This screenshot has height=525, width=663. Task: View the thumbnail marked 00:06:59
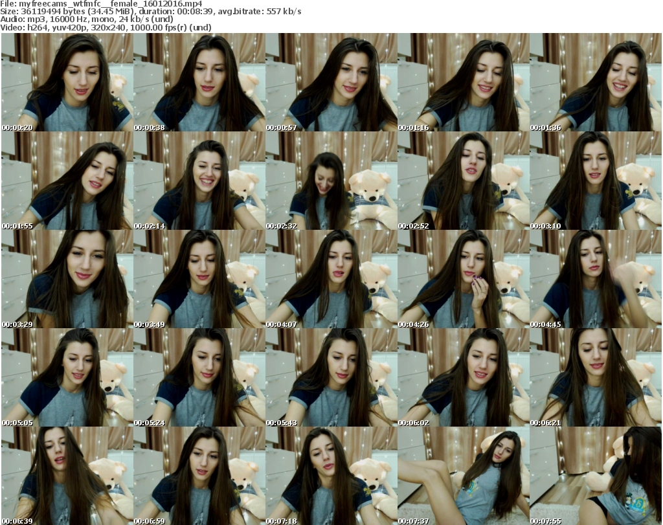(x=199, y=476)
